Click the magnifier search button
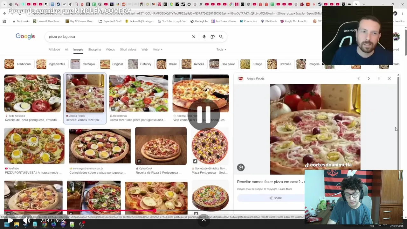The width and height of the screenshot is (407, 229). click(x=221, y=37)
